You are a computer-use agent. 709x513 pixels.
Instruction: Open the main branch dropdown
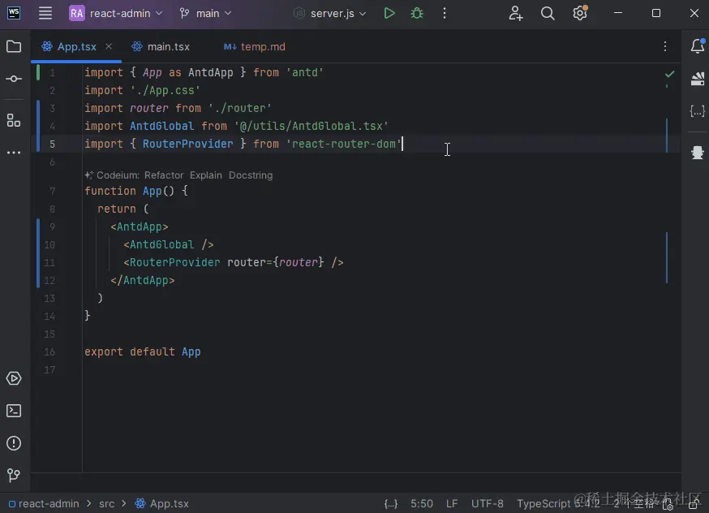pos(205,13)
